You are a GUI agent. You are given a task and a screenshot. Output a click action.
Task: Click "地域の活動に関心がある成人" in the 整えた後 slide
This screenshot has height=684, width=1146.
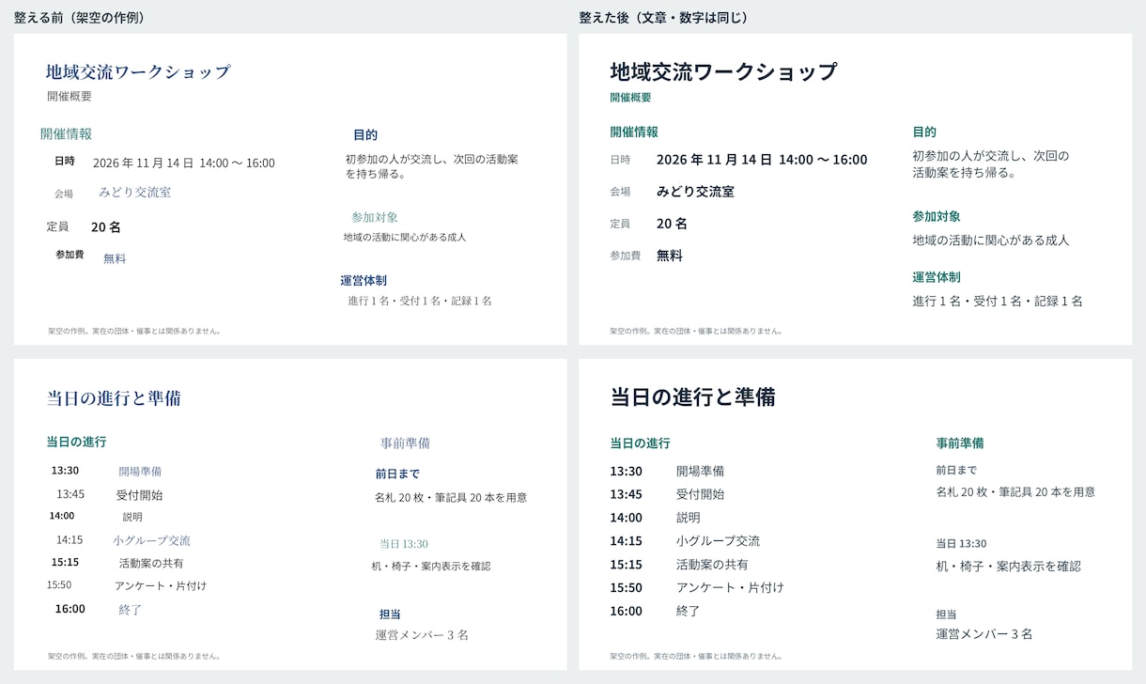[x=990, y=241]
